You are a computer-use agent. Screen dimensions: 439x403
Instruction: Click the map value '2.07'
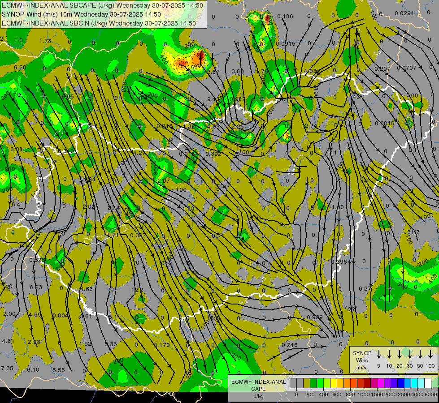coord(164,180)
